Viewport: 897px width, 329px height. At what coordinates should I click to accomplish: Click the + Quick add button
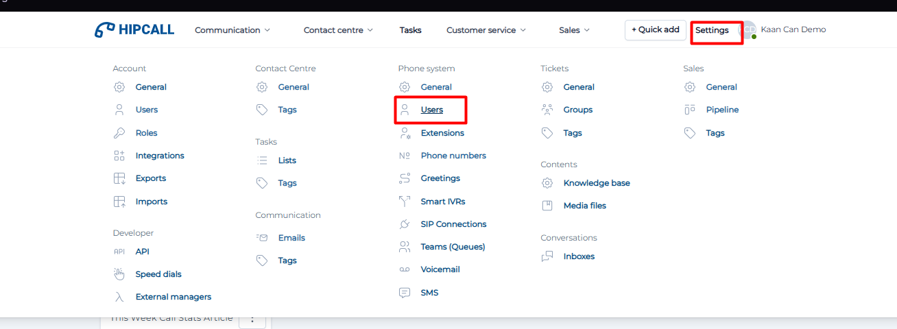click(x=656, y=30)
